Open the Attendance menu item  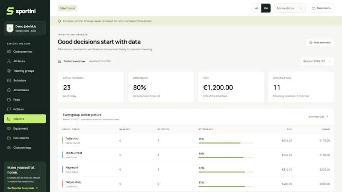coord(25,90)
